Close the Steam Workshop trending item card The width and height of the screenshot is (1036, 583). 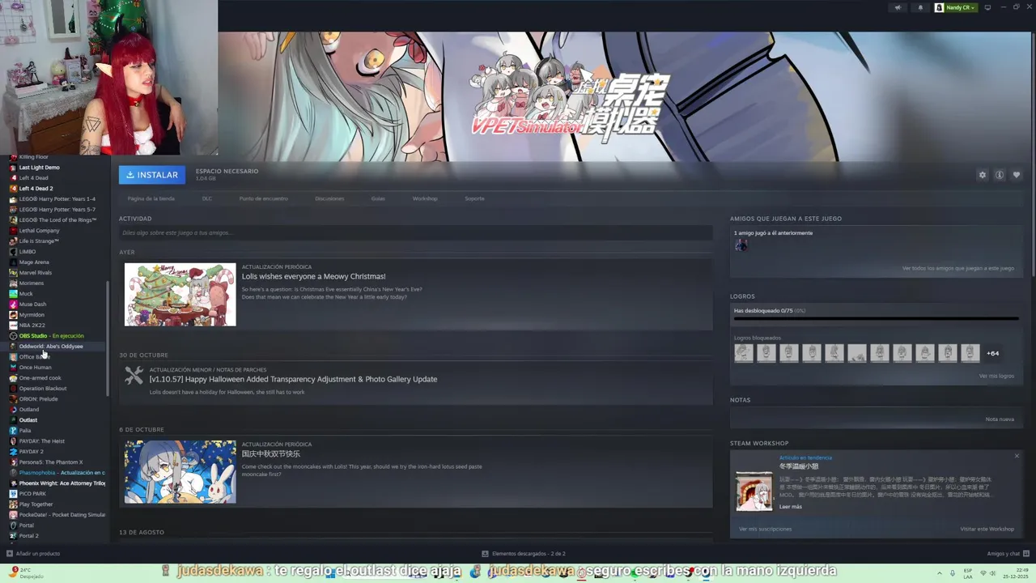(1017, 456)
